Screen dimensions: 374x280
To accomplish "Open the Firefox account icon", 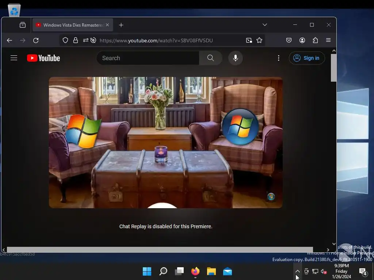I will [302, 40].
